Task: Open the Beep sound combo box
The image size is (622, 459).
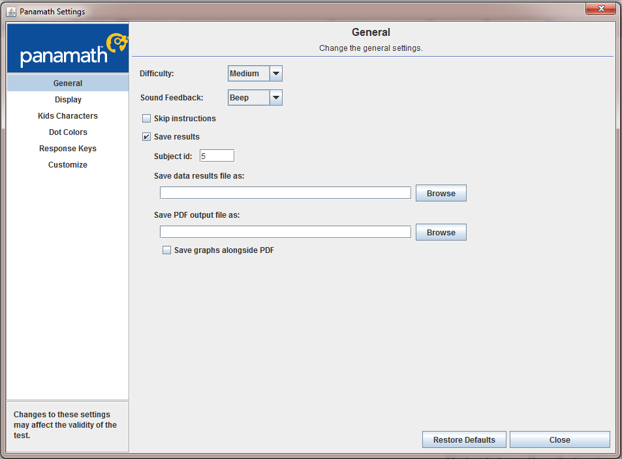Action: [255, 98]
